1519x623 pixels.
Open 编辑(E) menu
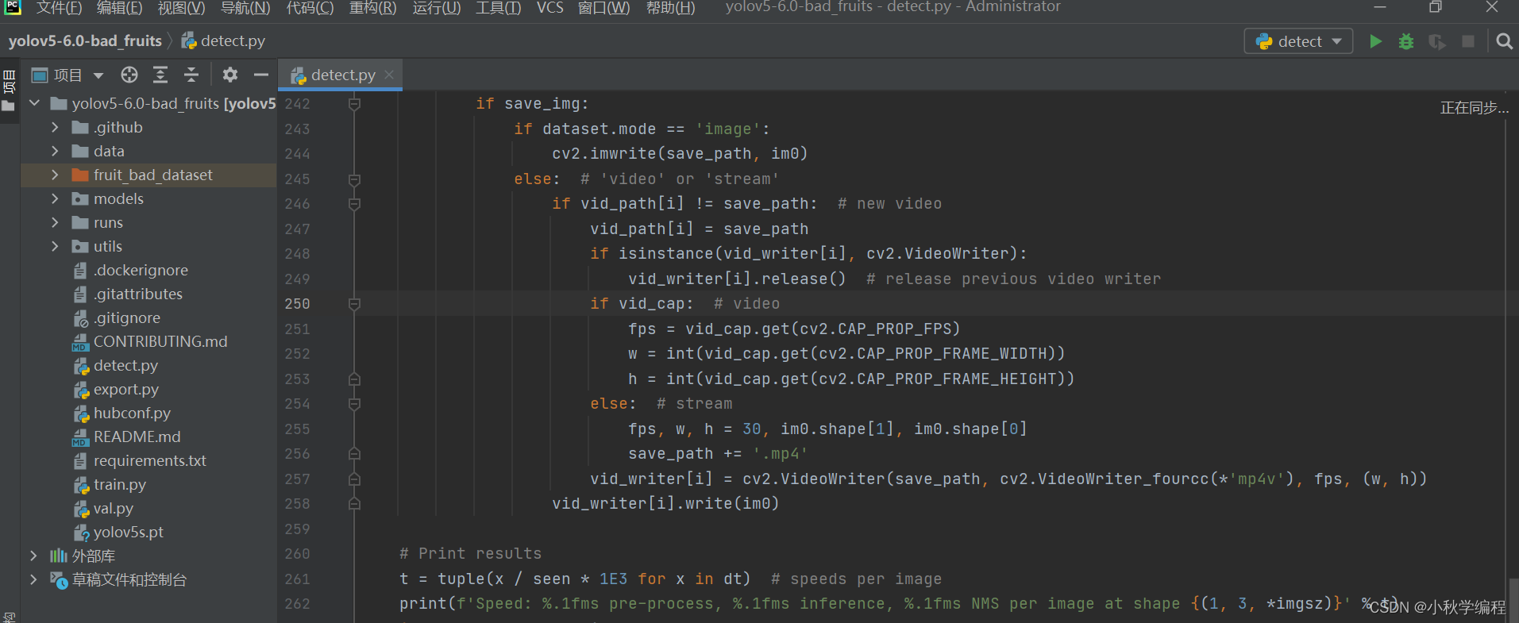(x=120, y=8)
